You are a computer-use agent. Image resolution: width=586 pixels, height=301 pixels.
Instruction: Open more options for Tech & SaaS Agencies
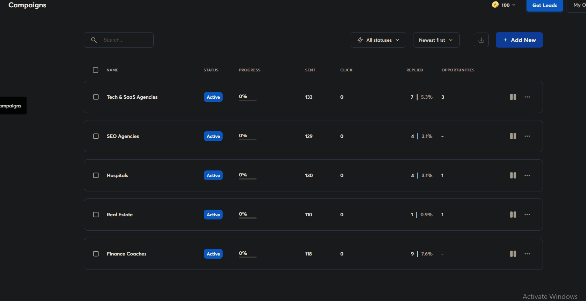[x=527, y=97]
